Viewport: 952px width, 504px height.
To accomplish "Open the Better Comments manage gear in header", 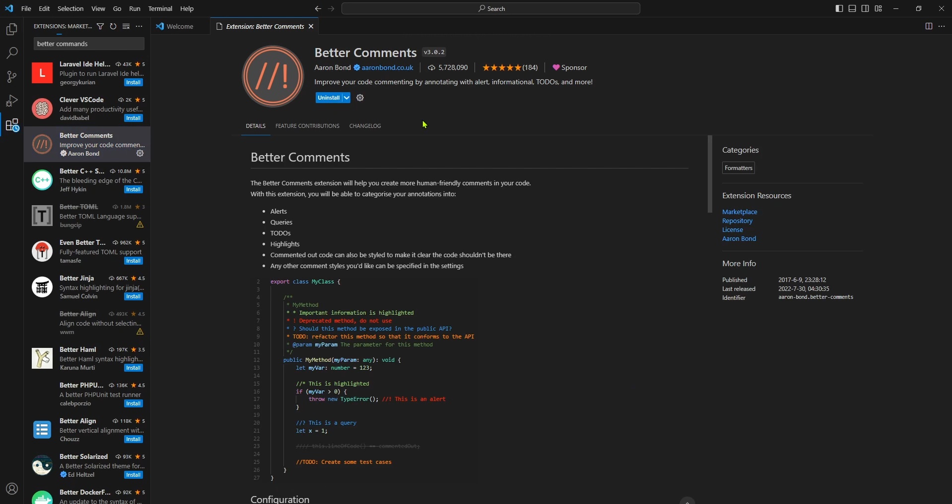I will click(360, 98).
